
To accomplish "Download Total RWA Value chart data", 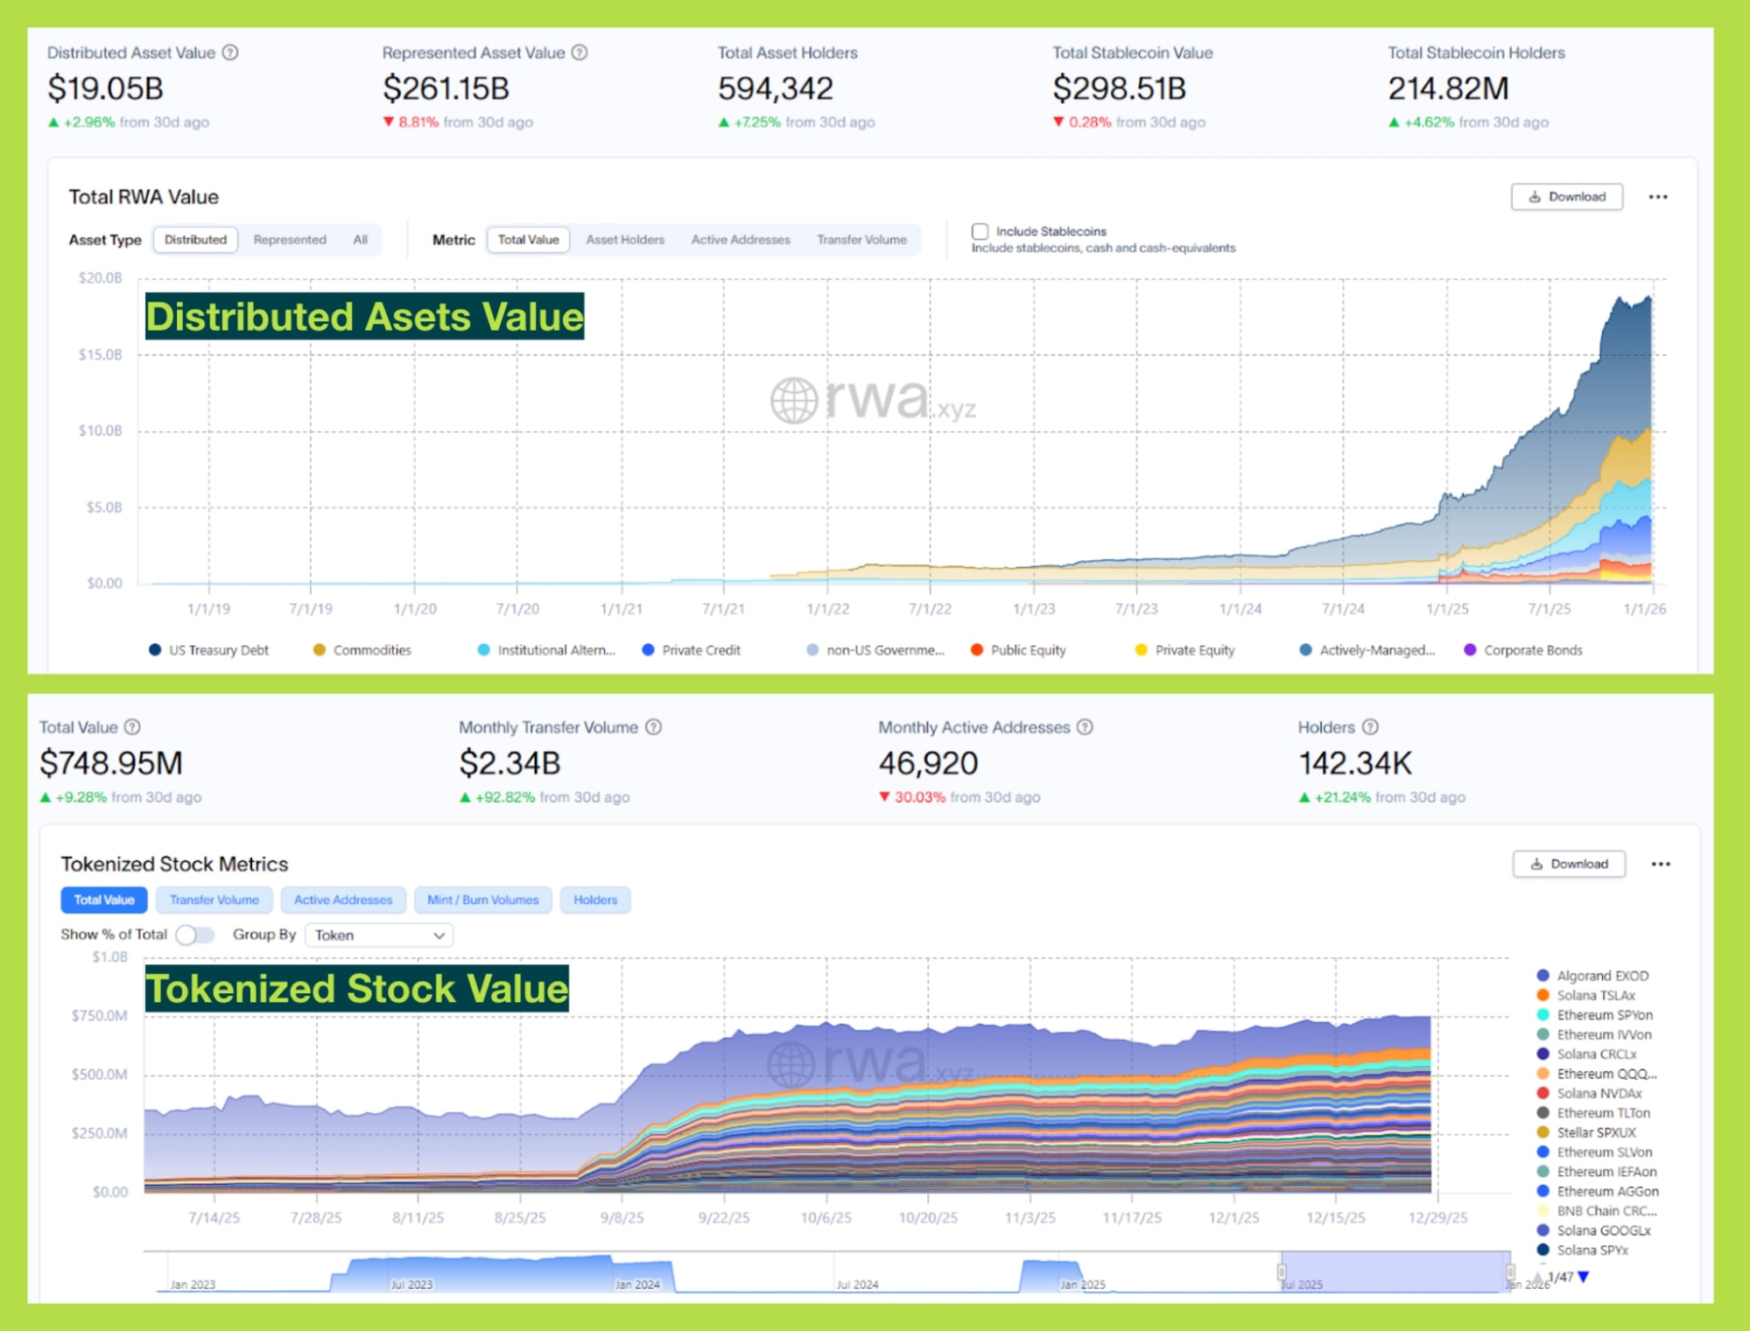I will tap(1566, 197).
